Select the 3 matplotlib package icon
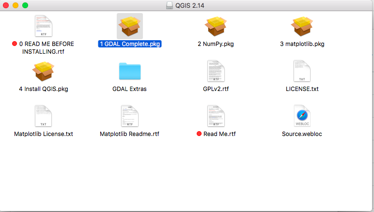 pos(302,26)
